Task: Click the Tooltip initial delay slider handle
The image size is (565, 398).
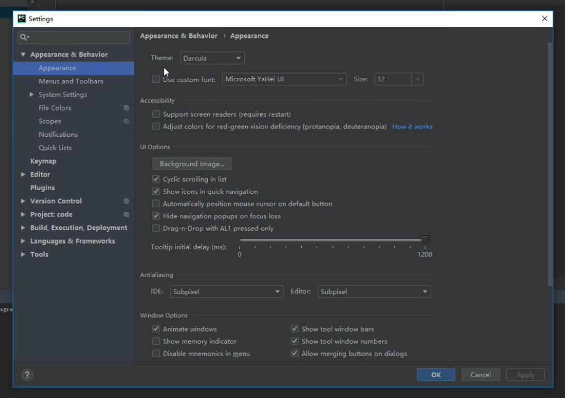Action: (425, 239)
